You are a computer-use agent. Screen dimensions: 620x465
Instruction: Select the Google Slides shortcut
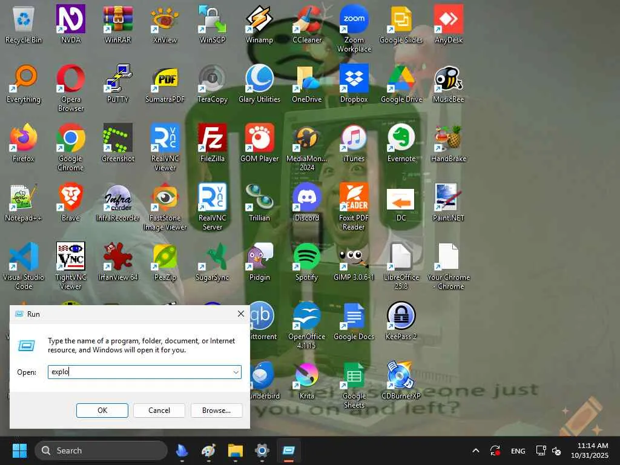pos(401,24)
